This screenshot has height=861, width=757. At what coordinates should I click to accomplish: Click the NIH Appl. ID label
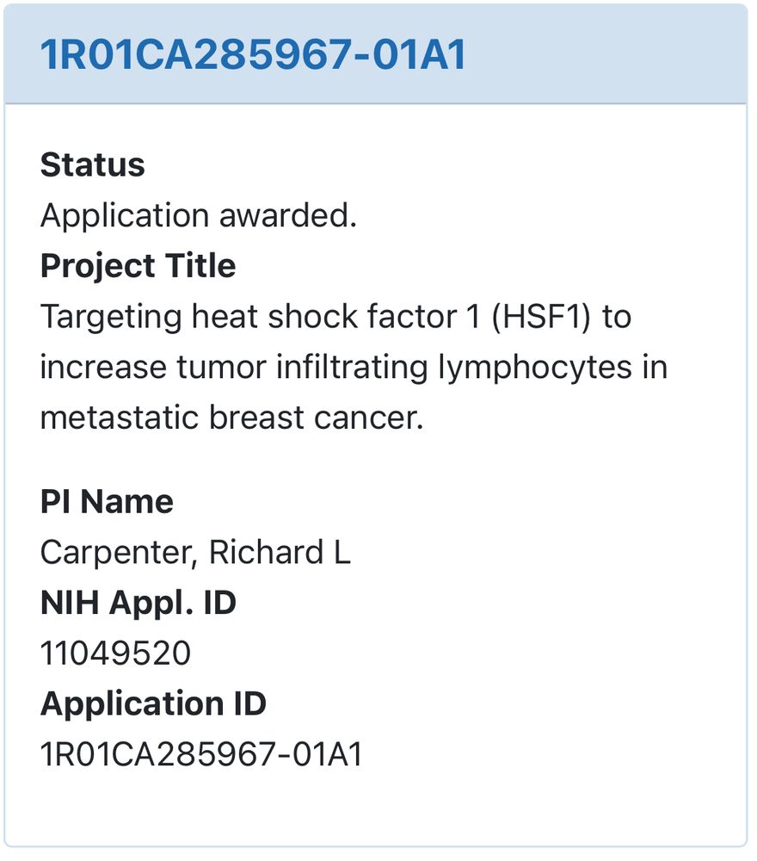pyautogui.click(x=138, y=603)
